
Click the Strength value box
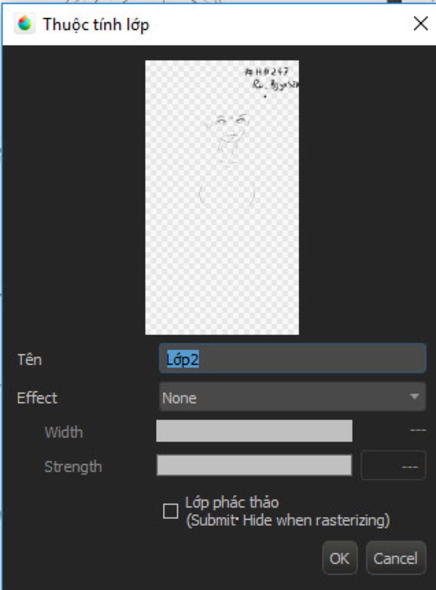point(393,465)
